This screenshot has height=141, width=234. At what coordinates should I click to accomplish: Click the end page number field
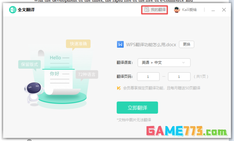point(179,77)
